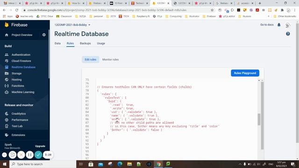Open the Other bookmarks folder
The width and height of the screenshot is (299, 168).
pos(285,16)
